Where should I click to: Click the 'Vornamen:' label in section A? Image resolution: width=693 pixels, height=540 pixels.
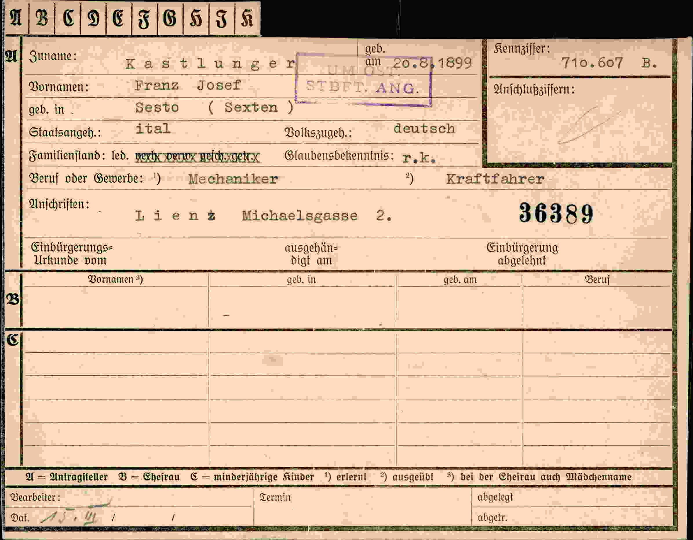59,87
